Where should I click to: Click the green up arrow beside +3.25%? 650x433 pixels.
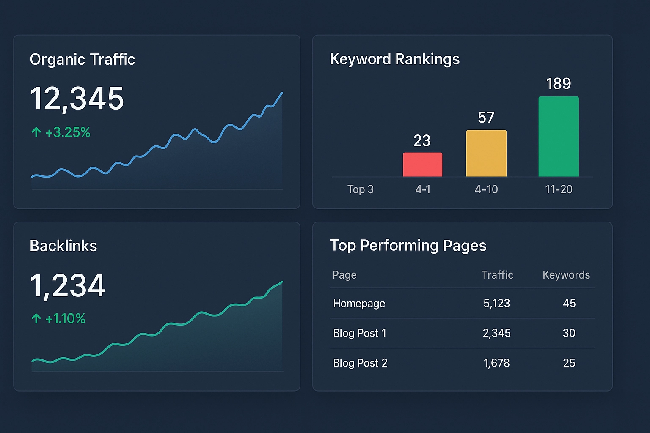(x=36, y=133)
